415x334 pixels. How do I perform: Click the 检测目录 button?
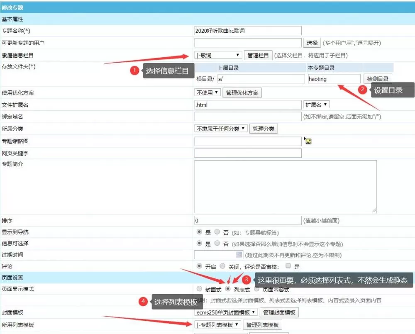378,79
